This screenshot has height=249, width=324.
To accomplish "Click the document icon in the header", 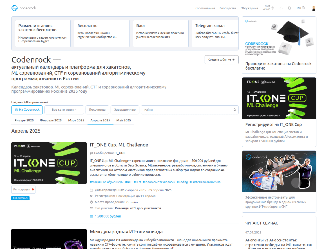I will [x=290, y=8].
